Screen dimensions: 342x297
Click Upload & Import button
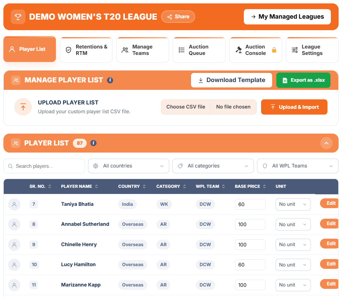pyautogui.click(x=294, y=107)
